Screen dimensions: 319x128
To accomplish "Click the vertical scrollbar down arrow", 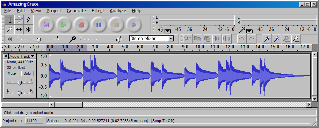I will (x=314, y=99).
